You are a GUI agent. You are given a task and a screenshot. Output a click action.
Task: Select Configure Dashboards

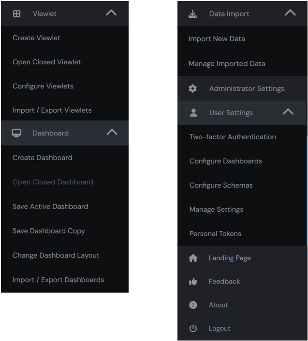(226, 161)
